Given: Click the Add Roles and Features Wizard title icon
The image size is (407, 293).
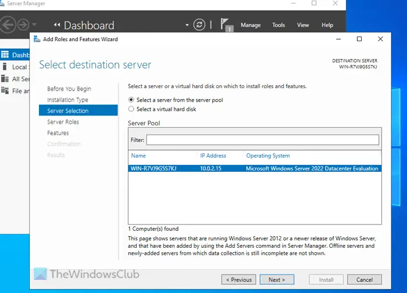Looking at the screenshot, I should click(37, 39).
